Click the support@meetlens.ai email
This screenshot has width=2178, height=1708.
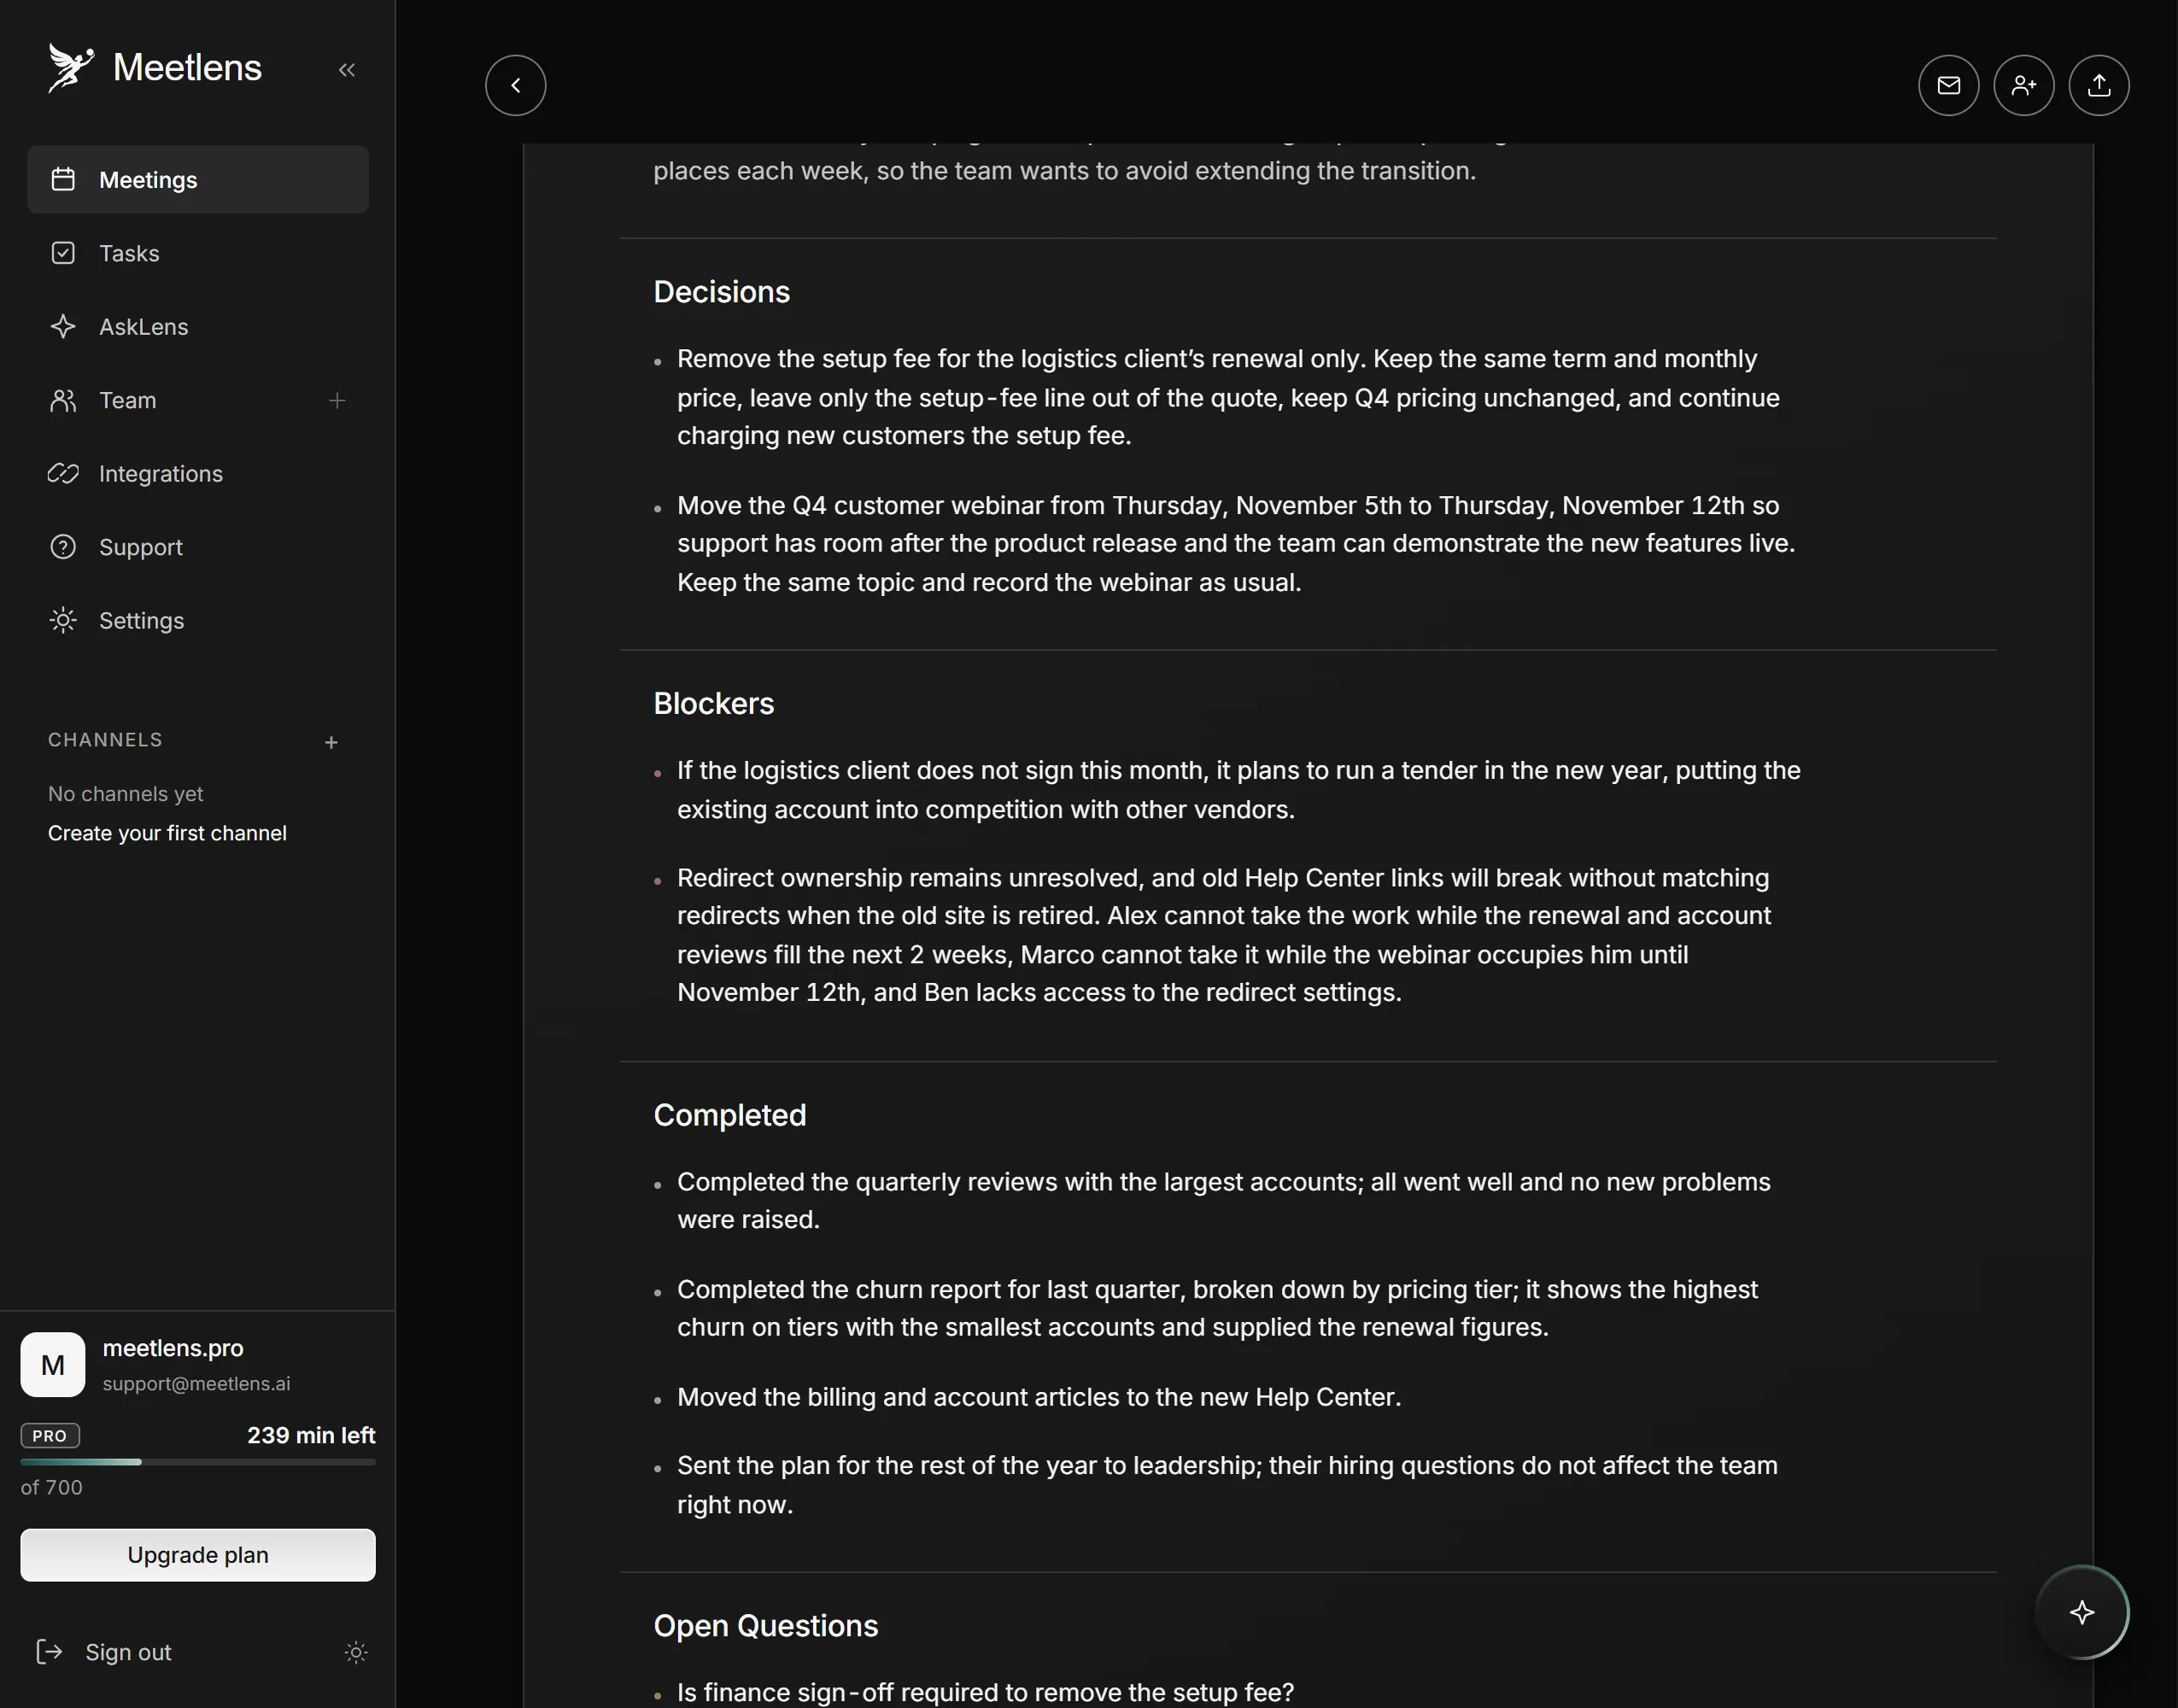tap(197, 1384)
